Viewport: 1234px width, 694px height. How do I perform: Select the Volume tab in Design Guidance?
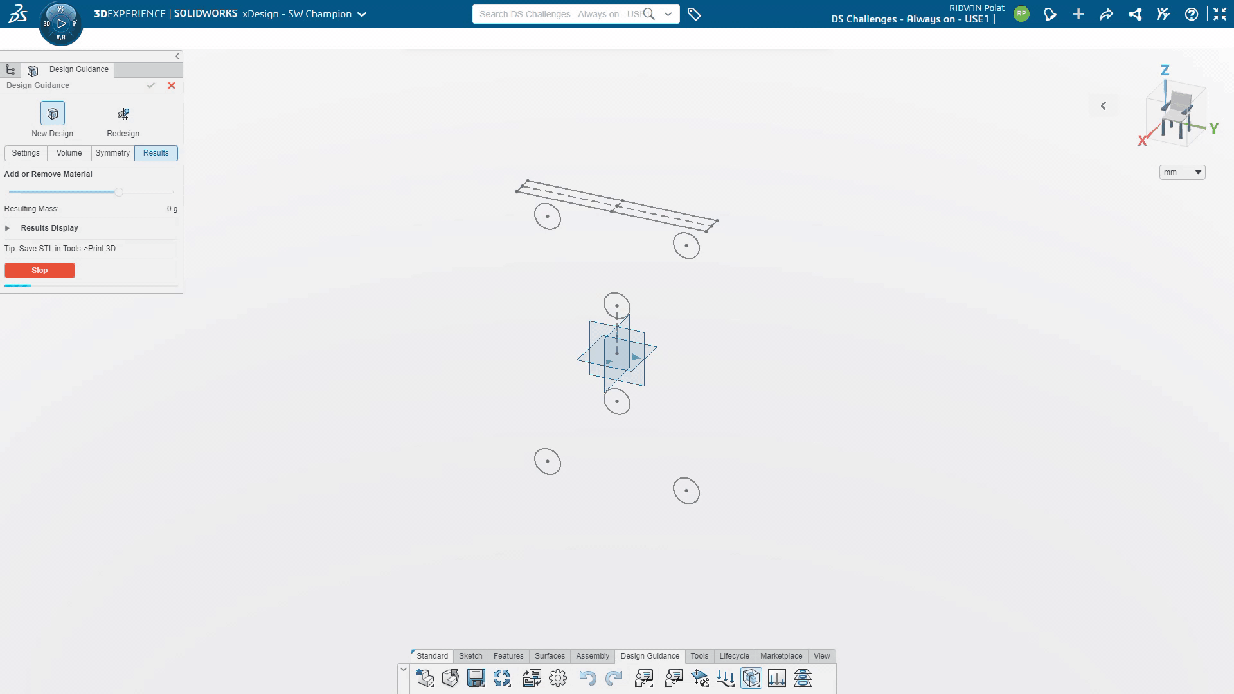tap(69, 153)
